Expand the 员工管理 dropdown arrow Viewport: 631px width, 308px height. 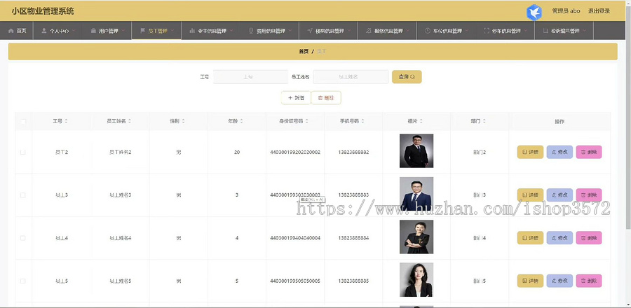(x=172, y=31)
